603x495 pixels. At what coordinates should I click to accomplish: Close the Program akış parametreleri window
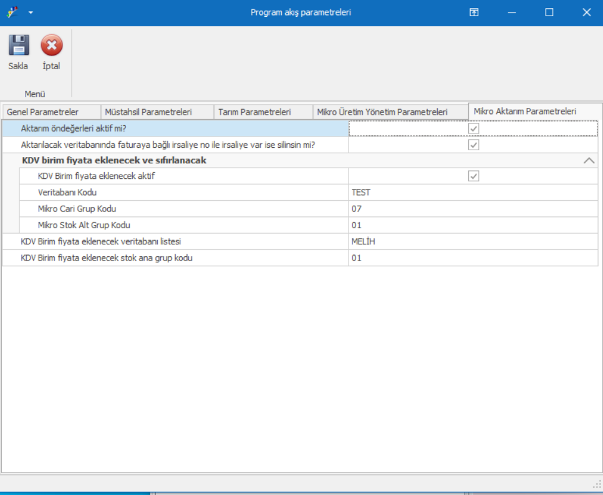[586, 12]
